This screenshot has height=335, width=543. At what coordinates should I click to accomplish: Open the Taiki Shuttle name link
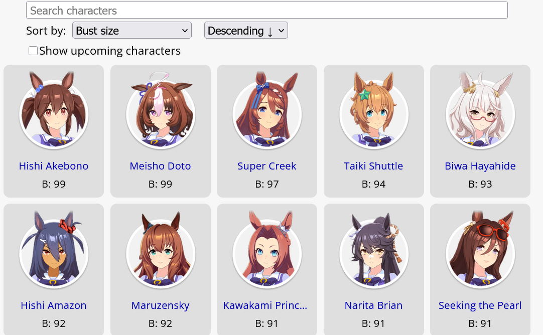click(374, 166)
